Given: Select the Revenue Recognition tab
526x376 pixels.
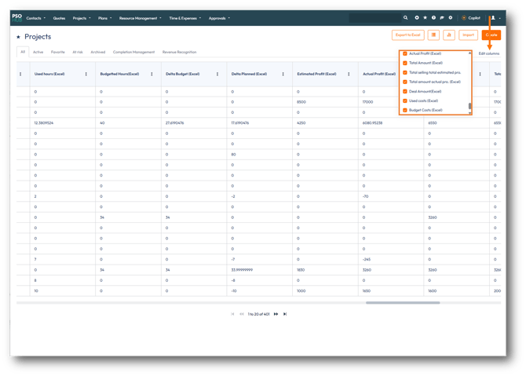Looking at the screenshot, I should [x=179, y=52].
